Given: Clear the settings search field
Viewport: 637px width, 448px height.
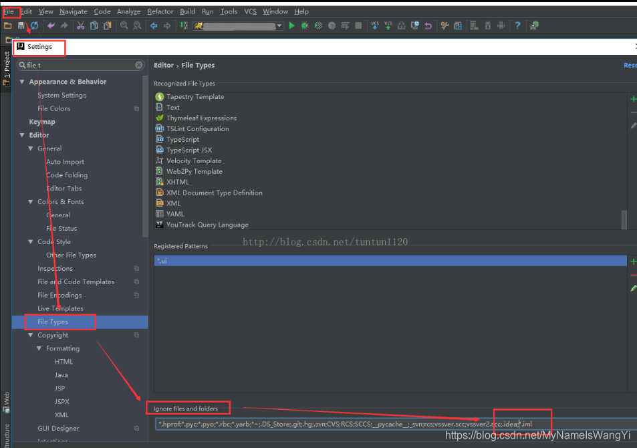Looking at the screenshot, I should pos(139,65).
